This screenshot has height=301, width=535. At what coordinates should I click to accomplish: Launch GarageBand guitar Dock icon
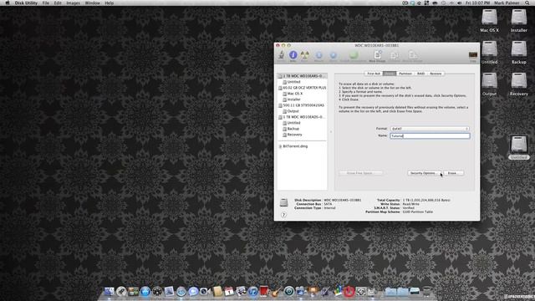coord(277,292)
